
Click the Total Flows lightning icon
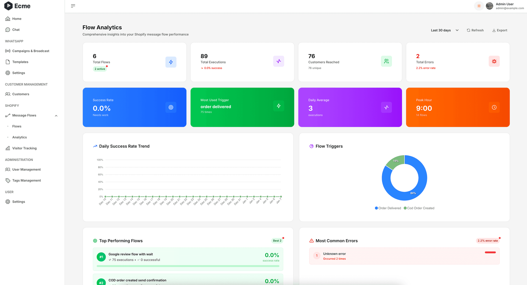[x=171, y=62]
